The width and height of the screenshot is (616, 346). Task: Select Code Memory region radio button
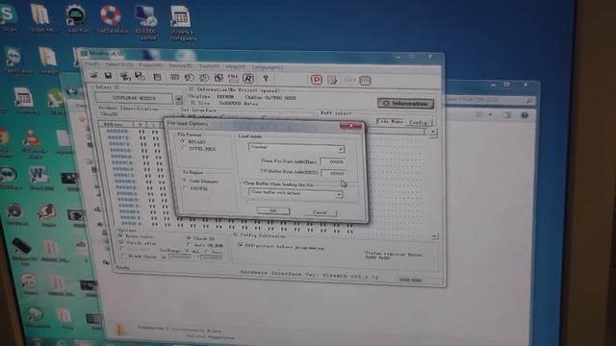pos(184,181)
